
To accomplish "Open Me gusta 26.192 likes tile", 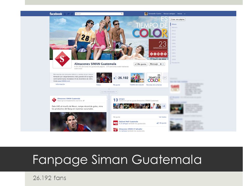I will (x=121, y=78).
